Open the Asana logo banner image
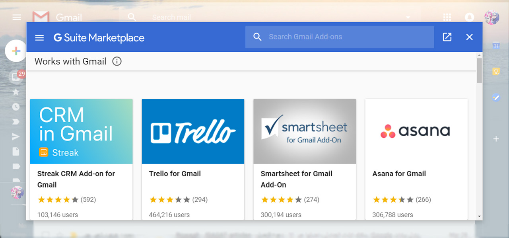The width and height of the screenshot is (509, 238). click(417, 131)
